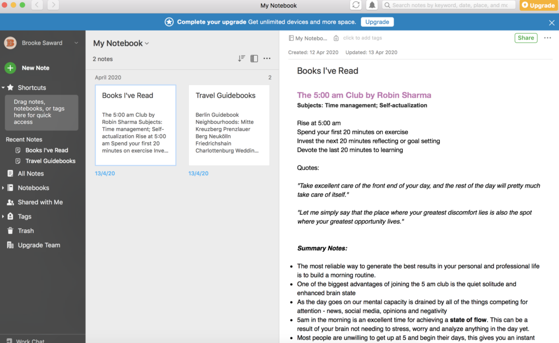559x343 pixels.
Task: Click the Share button
Action: point(526,38)
